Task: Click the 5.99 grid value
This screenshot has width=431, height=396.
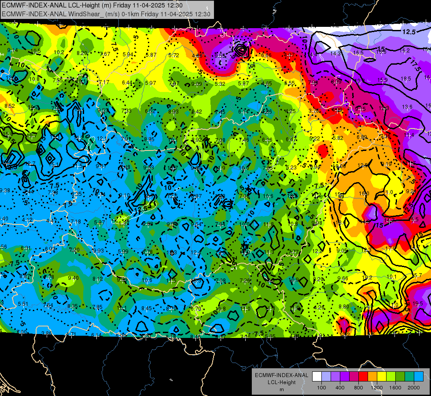Action: point(123,251)
